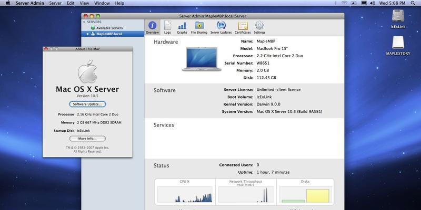Screen dimensions: 421x210
Task: Open the Server Admin menu
Action: [29, 3]
